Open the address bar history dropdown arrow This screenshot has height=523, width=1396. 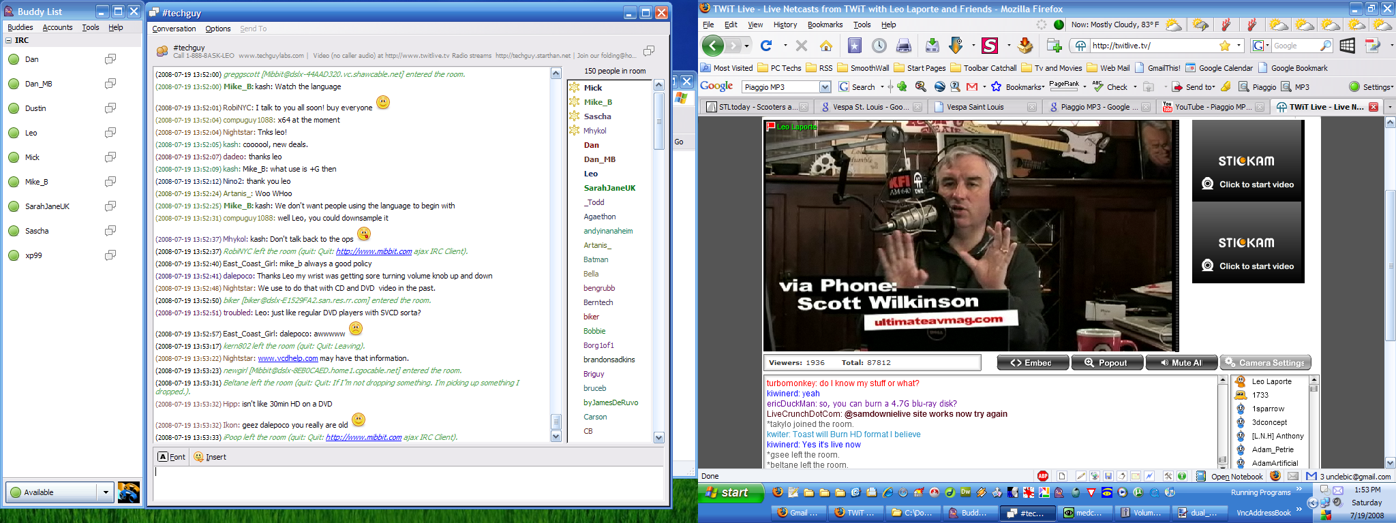click(x=1238, y=46)
